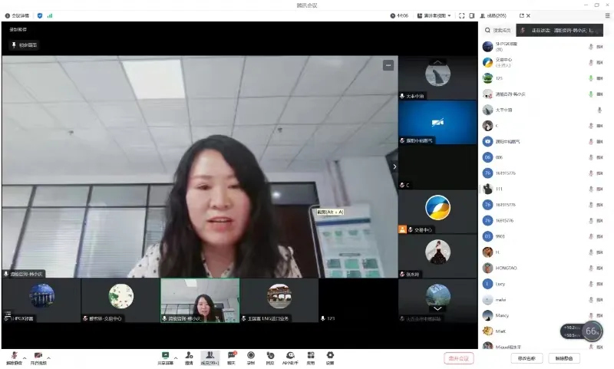
Task: Toggle microphone for member 111 in list
Action: (591, 189)
